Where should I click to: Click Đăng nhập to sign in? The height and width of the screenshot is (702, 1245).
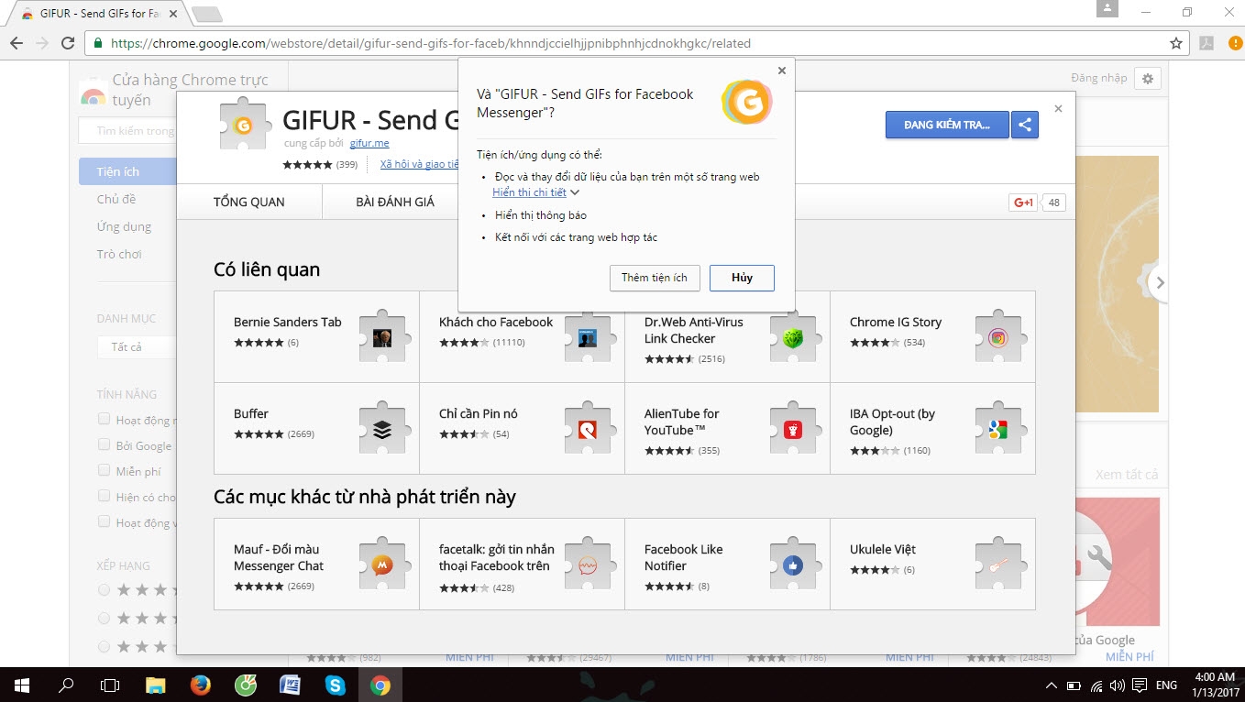1099,78
